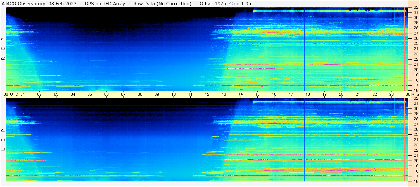This screenshot has height=187, width=420.
Task: Click the 25 MHz tick label of the LCP panel
Action: 416,135
